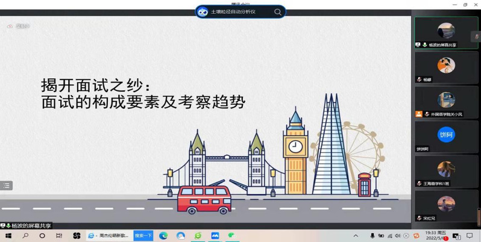The height and width of the screenshot is (242, 481).
Task: Open WeChat from the taskbar
Action: point(231,236)
